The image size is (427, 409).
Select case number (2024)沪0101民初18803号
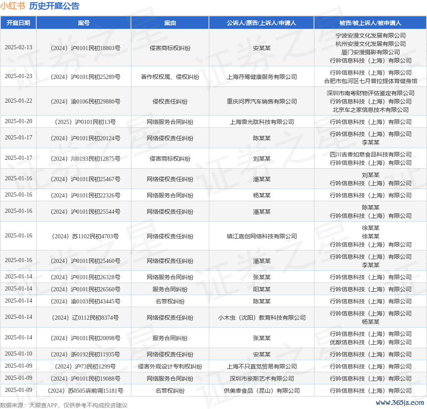85,48
